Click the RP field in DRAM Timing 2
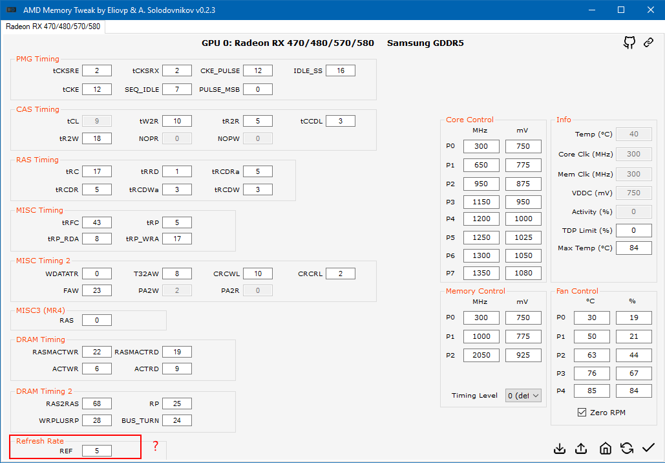Viewport: 665px width, 463px height. click(177, 404)
